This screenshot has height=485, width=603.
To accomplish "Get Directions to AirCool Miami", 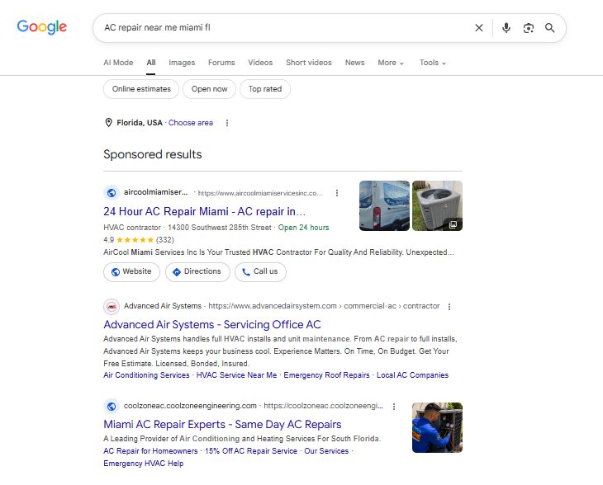I will pos(197,272).
